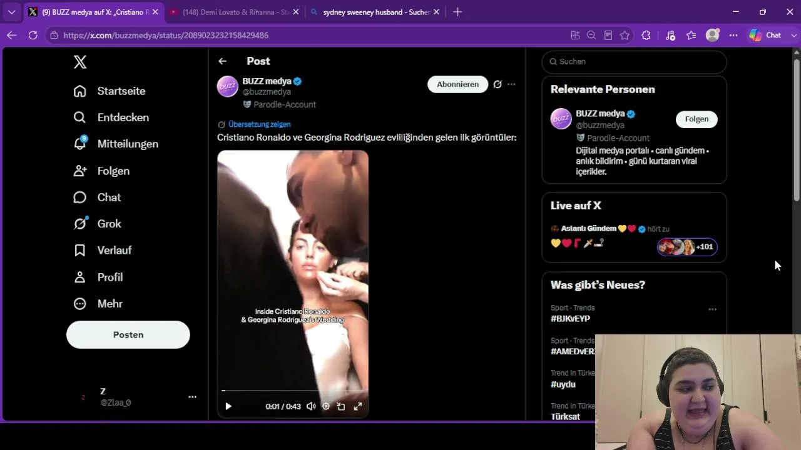The height and width of the screenshot is (450, 801).
Task: Open the video in fullscreen
Action: coord(358,406)
